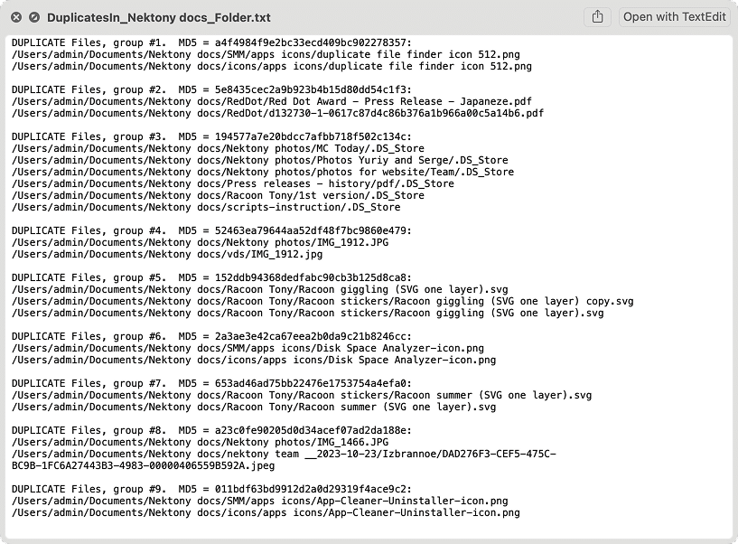
Task: Click the MC Today/.DS_Store path
Action: [x=218, y=149]
